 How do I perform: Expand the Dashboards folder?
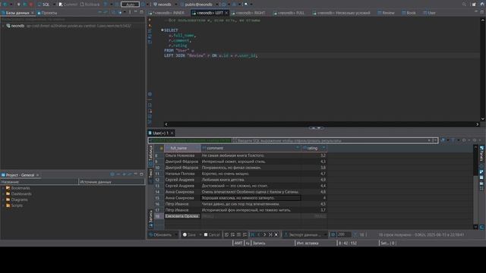[x=3, y=194]
